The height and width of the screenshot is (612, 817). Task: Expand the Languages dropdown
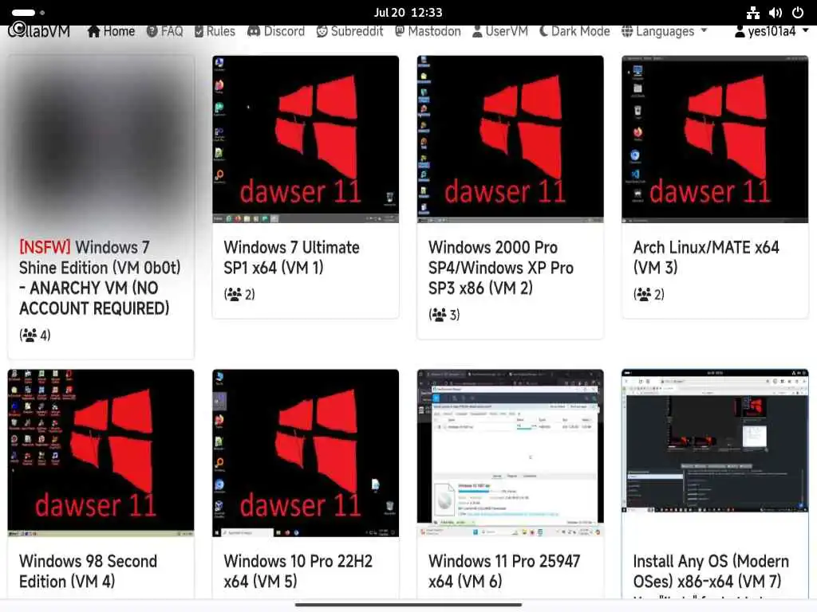point(665,31)
